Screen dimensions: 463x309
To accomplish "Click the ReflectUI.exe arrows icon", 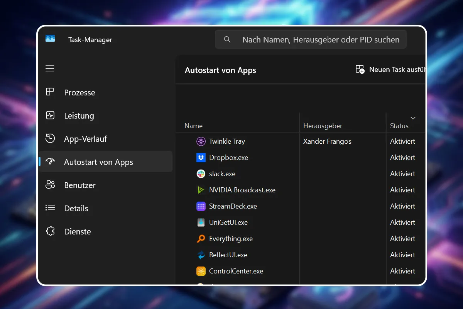I will 201,255.
